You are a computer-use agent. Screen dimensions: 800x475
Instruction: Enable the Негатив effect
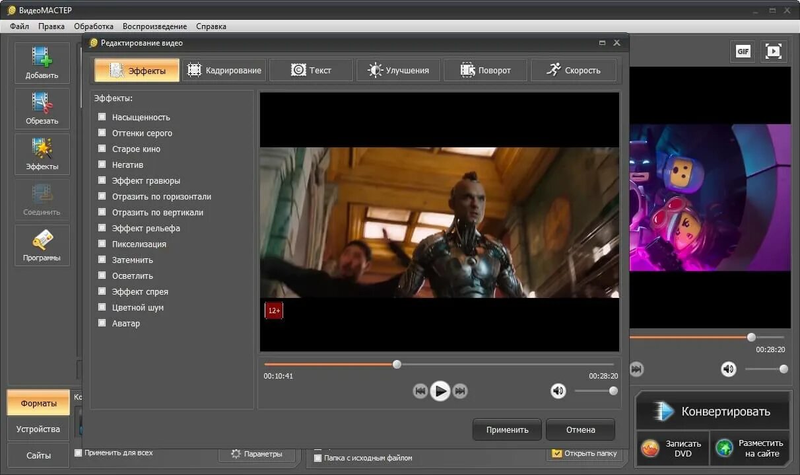(102, 164)
